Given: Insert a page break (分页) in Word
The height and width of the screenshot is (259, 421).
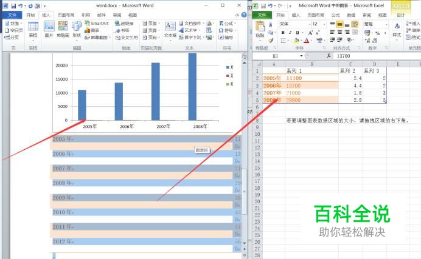Looking at the screenshot, I should [12, 38].
